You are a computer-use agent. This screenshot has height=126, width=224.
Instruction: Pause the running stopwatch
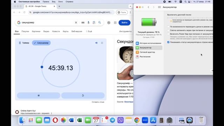38,96
